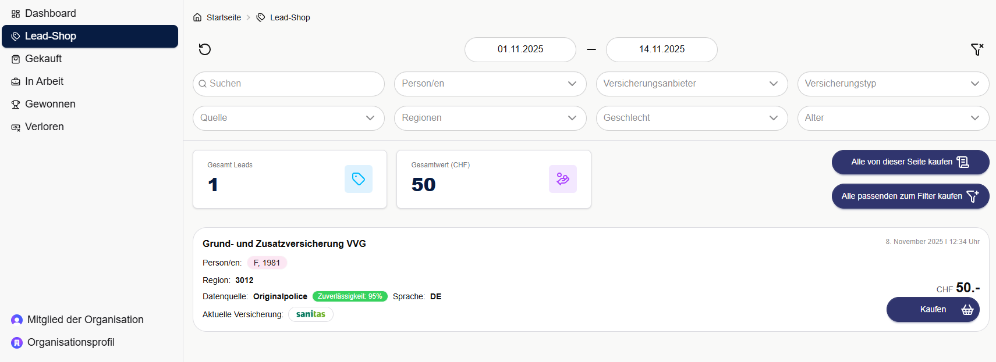The height and width of the screenshot is (362, 996).
Task: Click the start date field 01.11.2025
Action: (x=520, y=49)
